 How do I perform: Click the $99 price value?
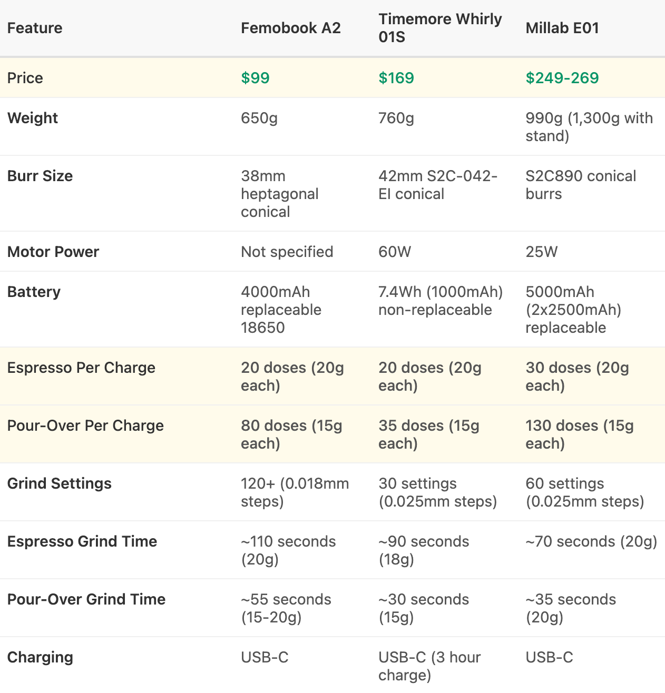(255, 78)
